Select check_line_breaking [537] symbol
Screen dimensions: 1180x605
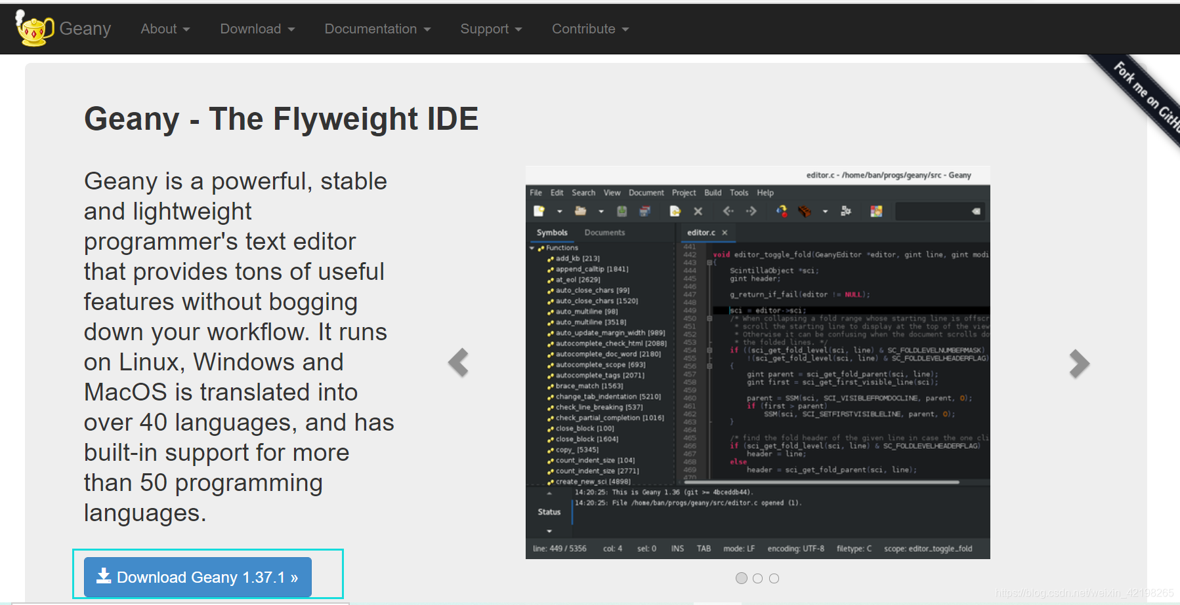(x=600, y=407)
